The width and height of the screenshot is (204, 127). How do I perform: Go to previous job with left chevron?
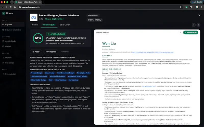coord(194,25)
